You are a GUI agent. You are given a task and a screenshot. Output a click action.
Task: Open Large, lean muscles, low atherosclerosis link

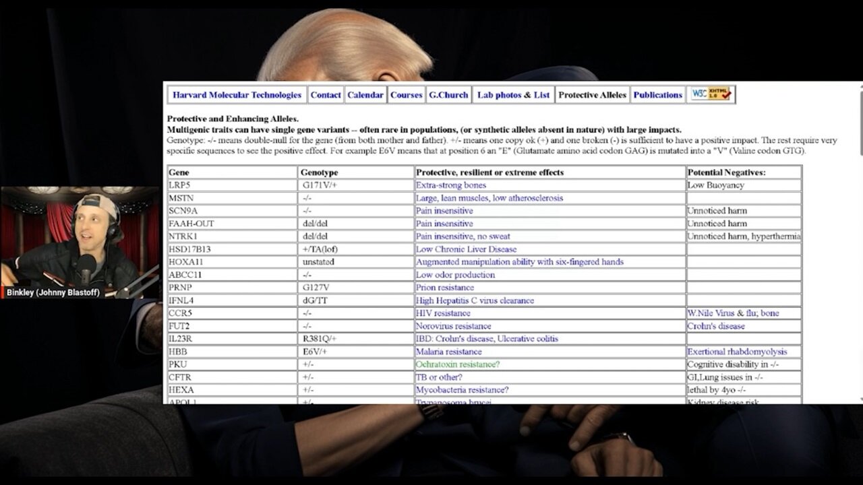pyautogui.click(x=489, y=198)
